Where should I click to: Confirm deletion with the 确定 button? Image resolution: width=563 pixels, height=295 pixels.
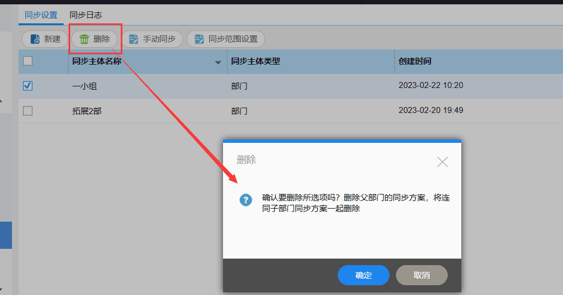point(363,275)
